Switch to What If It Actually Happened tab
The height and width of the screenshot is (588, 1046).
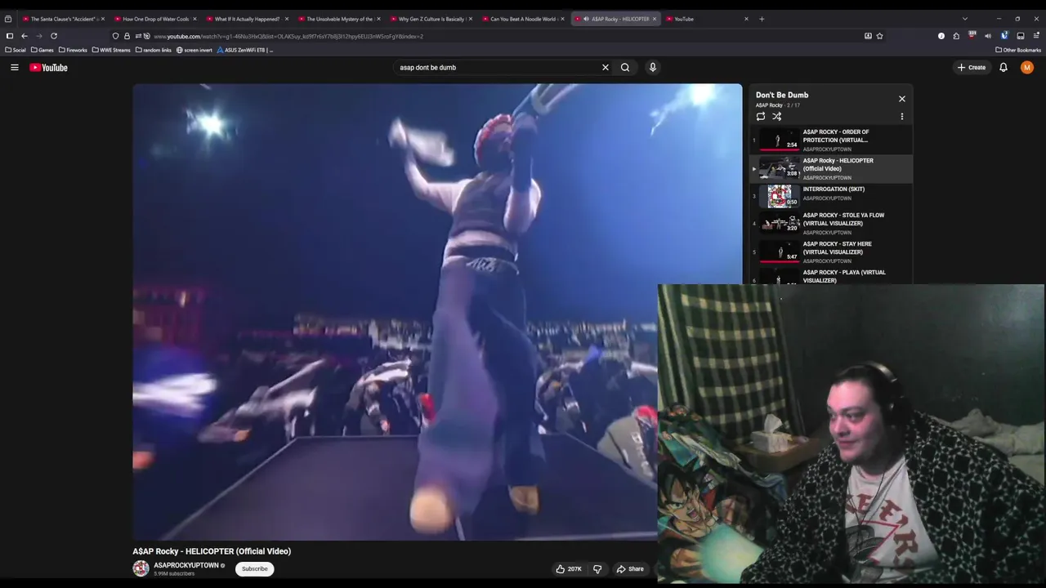click(247, 19)
